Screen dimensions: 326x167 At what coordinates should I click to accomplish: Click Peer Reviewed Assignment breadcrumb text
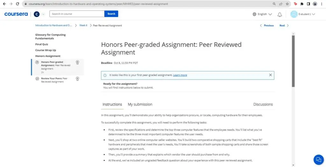[x=107, y=25]
